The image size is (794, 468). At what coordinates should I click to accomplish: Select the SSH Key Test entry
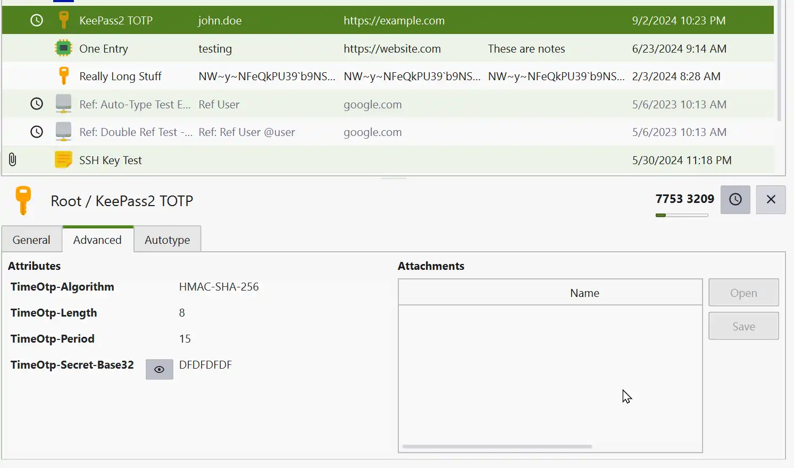pyautogui.click(x=111, y=160)
